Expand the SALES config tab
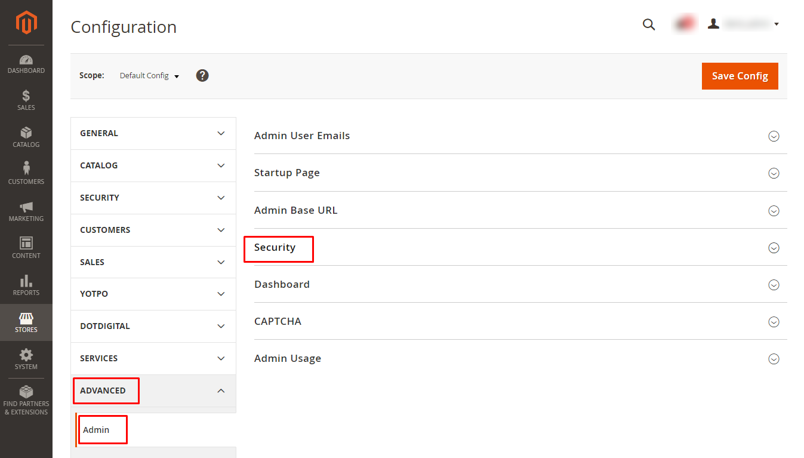 pos(153,262)
